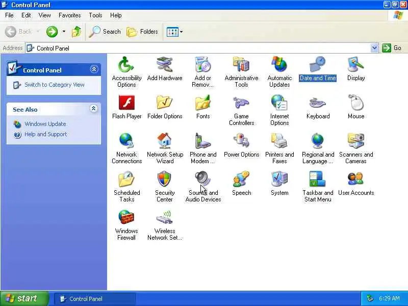Open the Help menu

coord(116,15)
